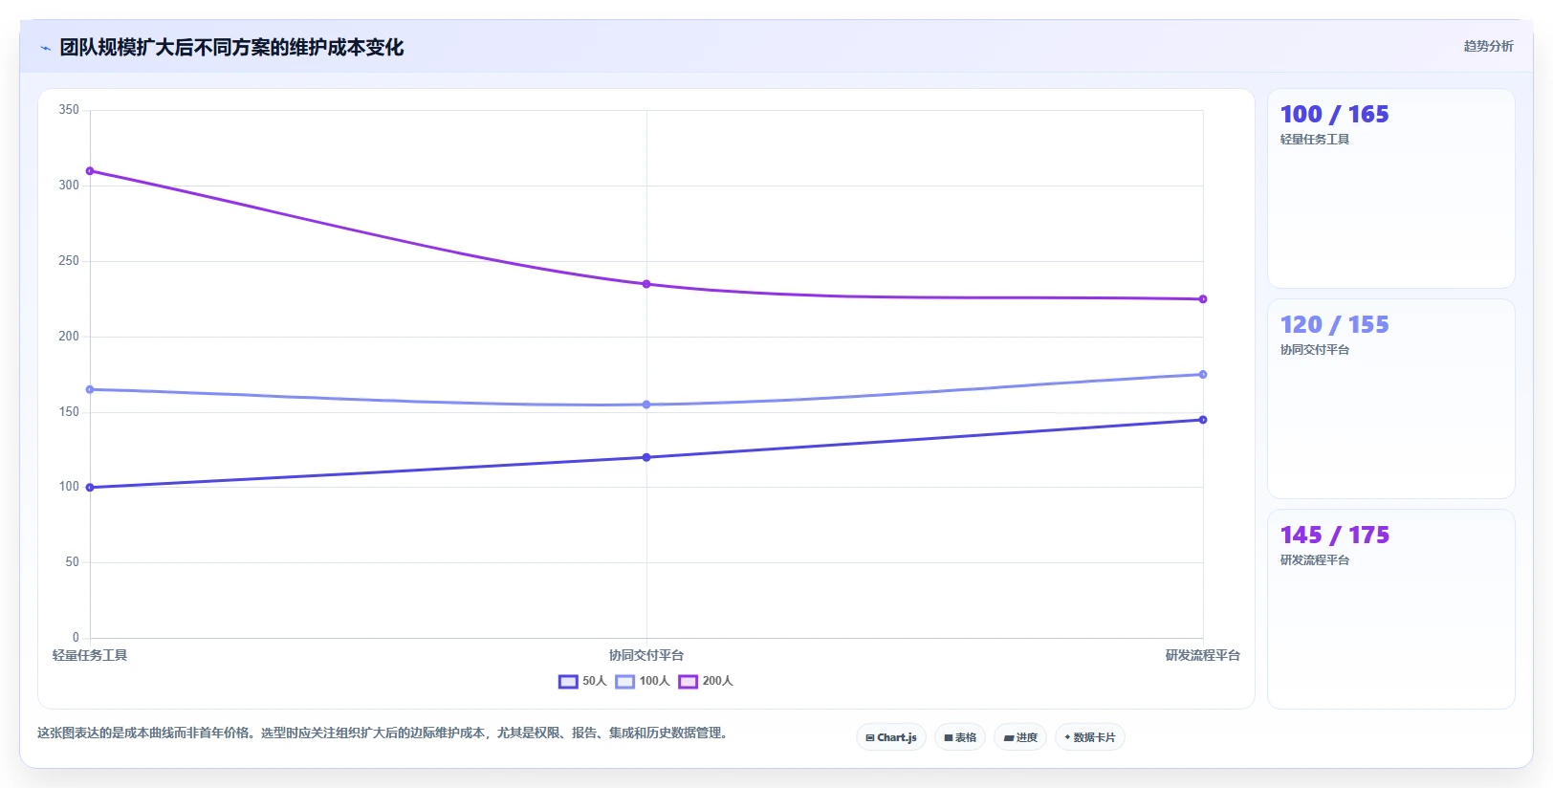Click the 250 y-axis tick label

(x=69, y=261)
